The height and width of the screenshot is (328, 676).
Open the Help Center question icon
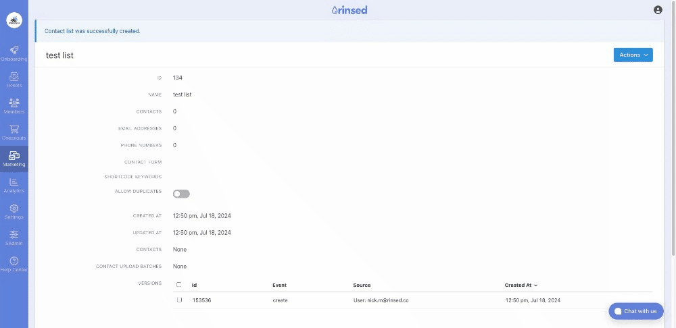coord(14,261)
